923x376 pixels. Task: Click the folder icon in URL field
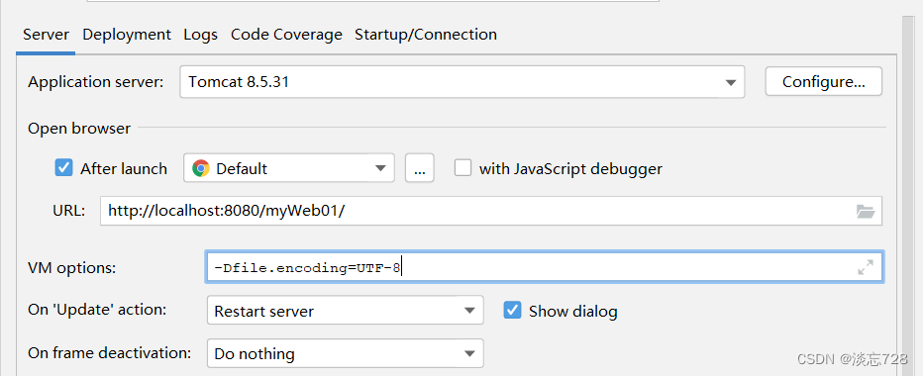pos(866,211)
